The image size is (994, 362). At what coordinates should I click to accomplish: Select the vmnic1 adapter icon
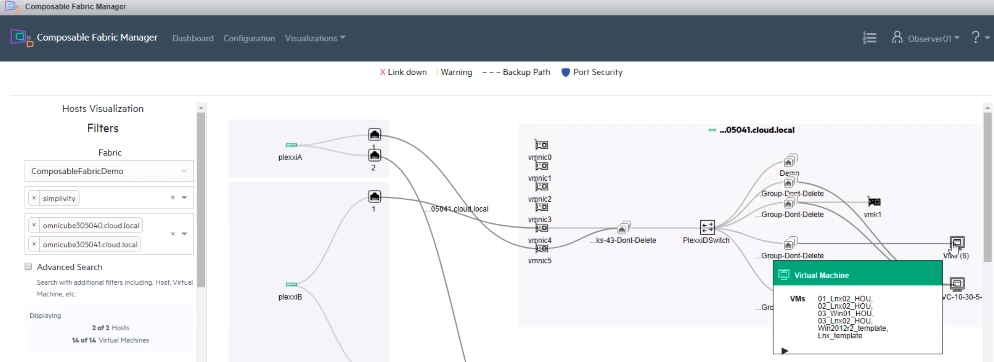click(x=541, y=166)
